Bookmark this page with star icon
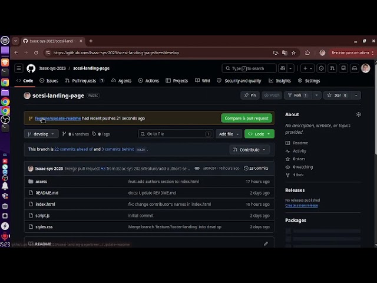The image size is (377, 283). [293, 52]
